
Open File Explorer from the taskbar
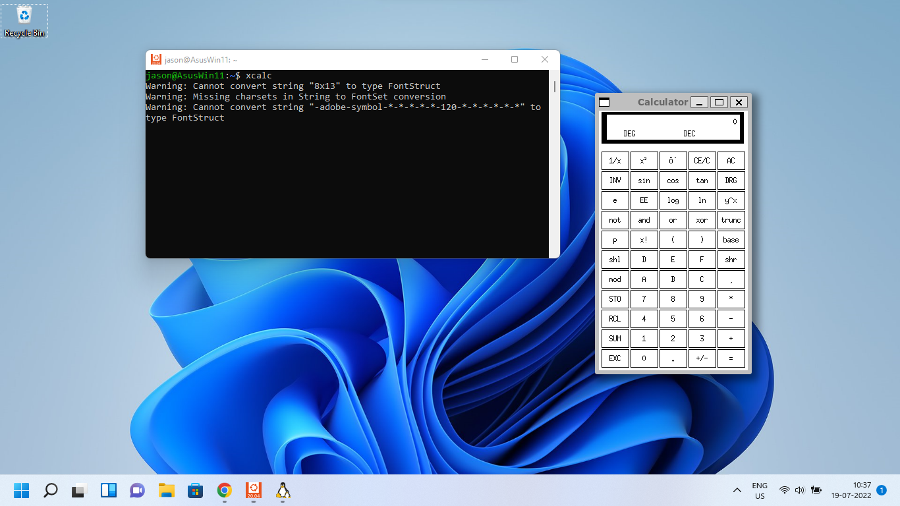[167, 490]
